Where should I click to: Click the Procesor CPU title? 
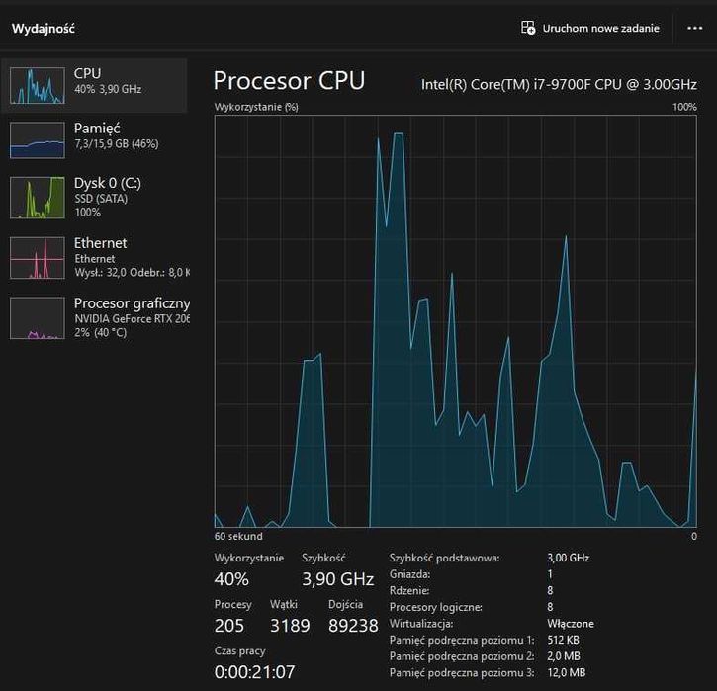[x=289, y=81]
